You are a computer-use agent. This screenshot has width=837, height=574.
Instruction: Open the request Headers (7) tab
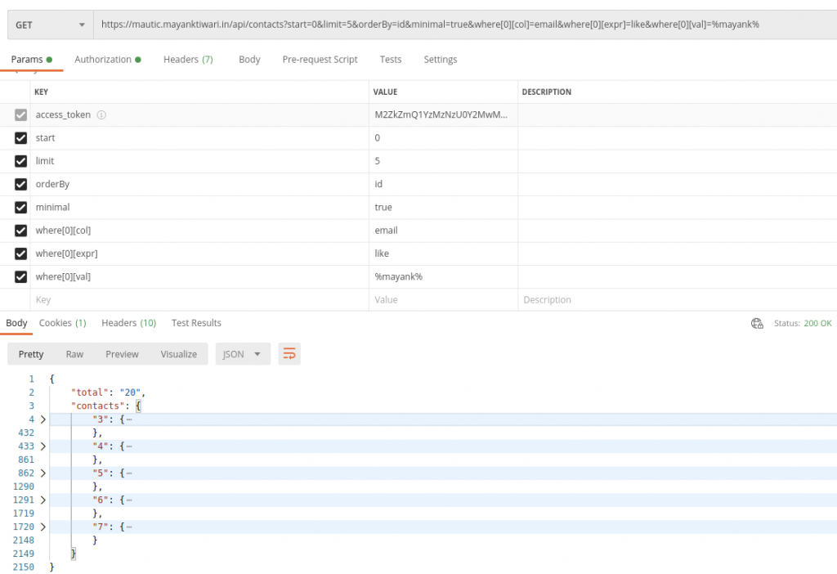pos(188,59)
